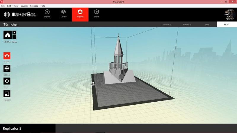
Task: Zoom in with the plus button
Action: 15,33
